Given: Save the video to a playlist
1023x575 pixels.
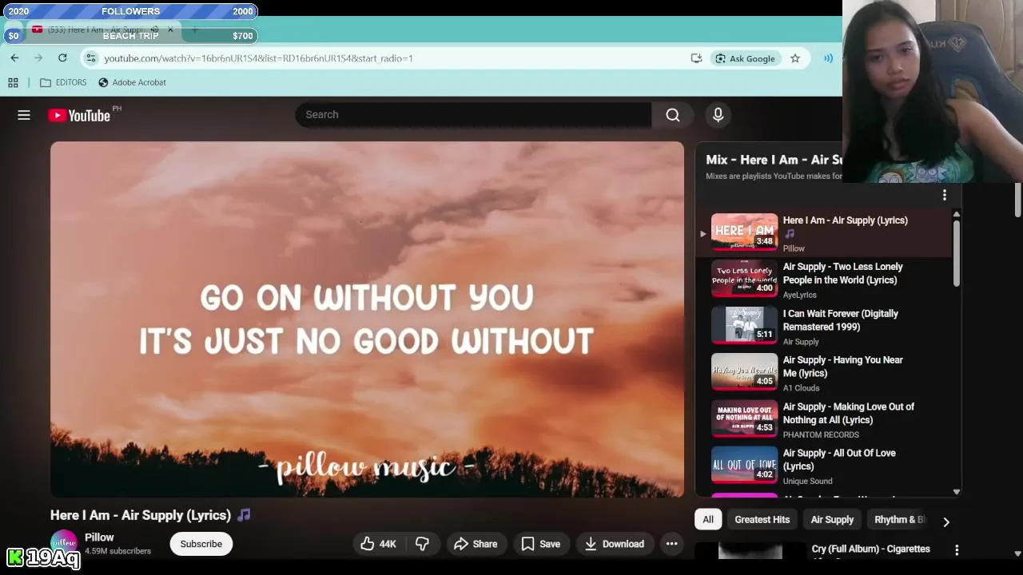Looking at the screenshot, I should (x=541, y=544).
